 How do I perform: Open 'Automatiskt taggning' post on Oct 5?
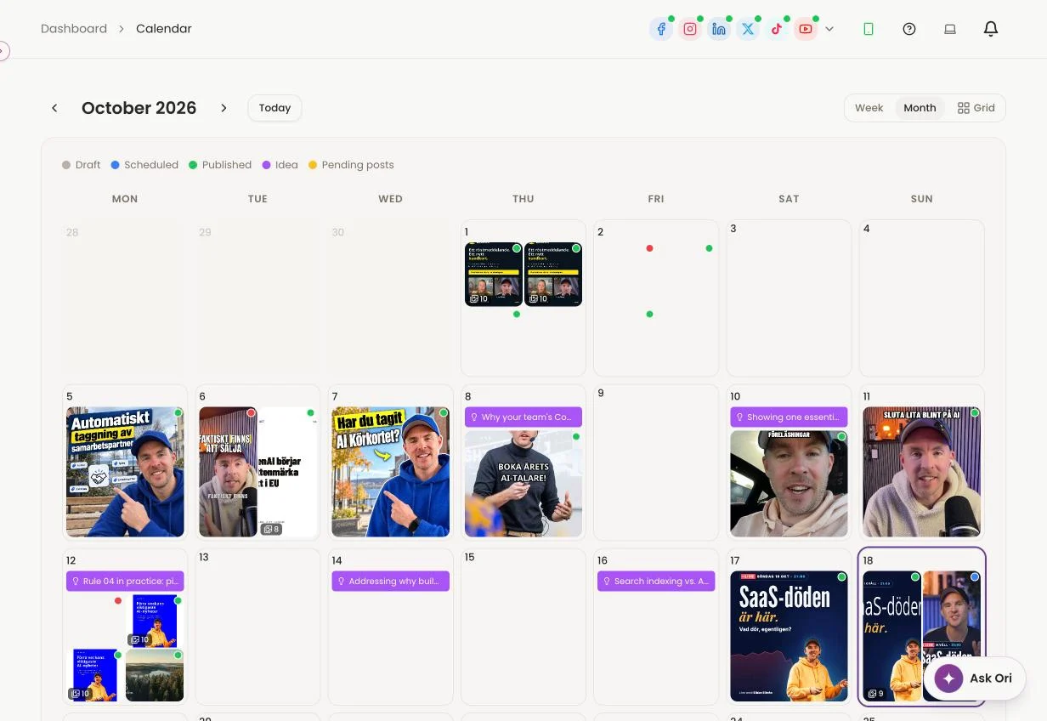coord(125,472)
